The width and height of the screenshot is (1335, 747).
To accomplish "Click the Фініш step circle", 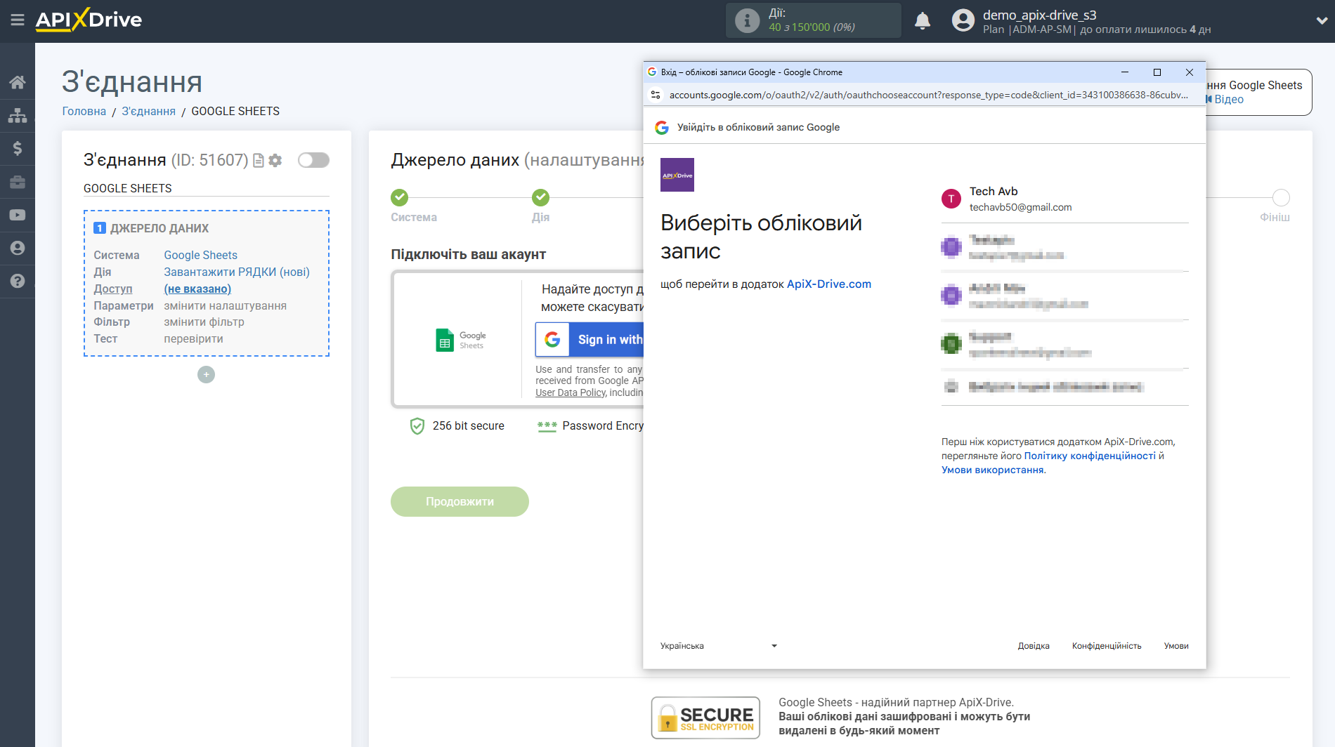I will click(1281, 197).
